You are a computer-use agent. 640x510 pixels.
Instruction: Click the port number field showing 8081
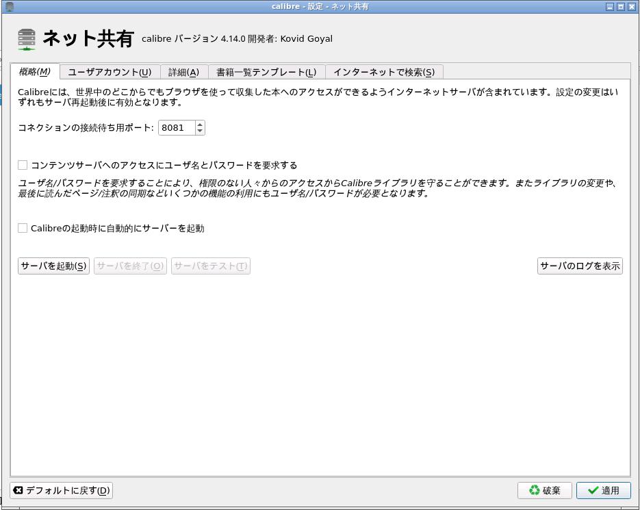177,128
